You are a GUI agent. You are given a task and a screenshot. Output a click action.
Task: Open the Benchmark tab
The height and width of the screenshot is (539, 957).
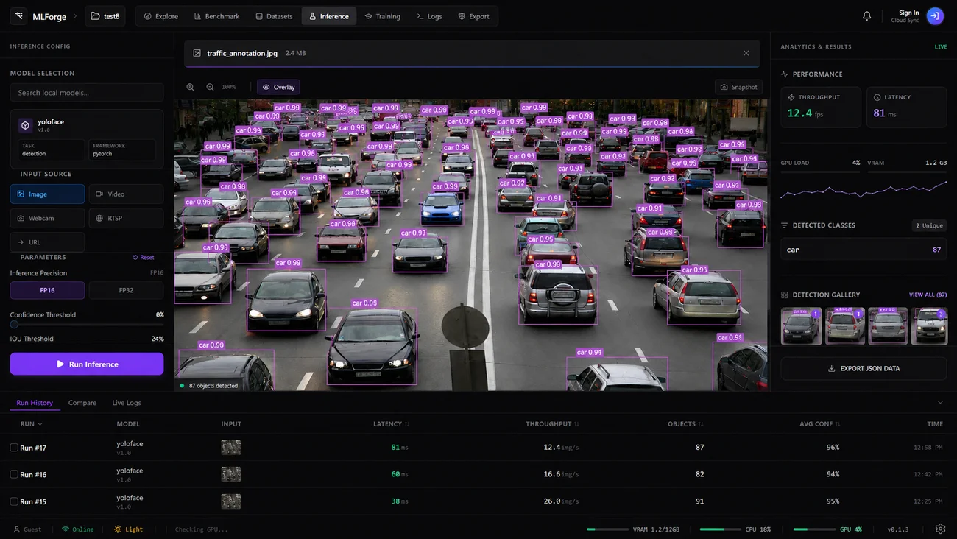coord(216,16)
